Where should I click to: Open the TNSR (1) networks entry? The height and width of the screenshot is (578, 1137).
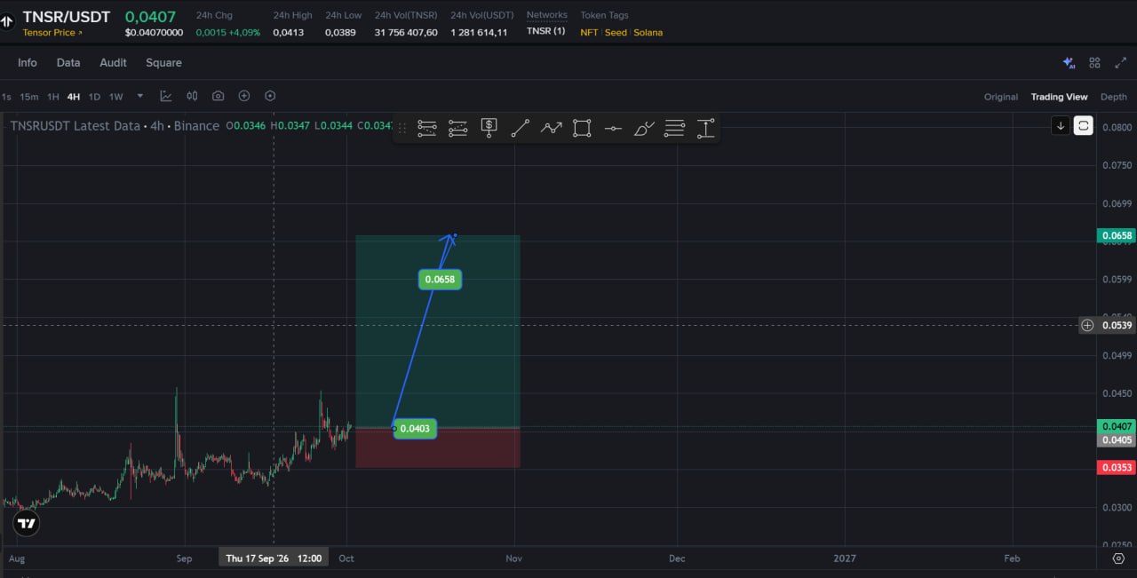545,32
